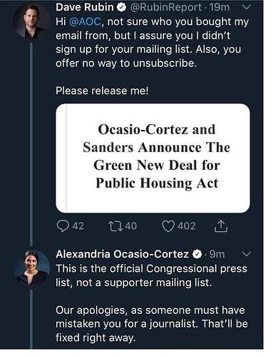View the 42 replies count
The height and width of the screenshot is (356, 273).
pos(78,226)
